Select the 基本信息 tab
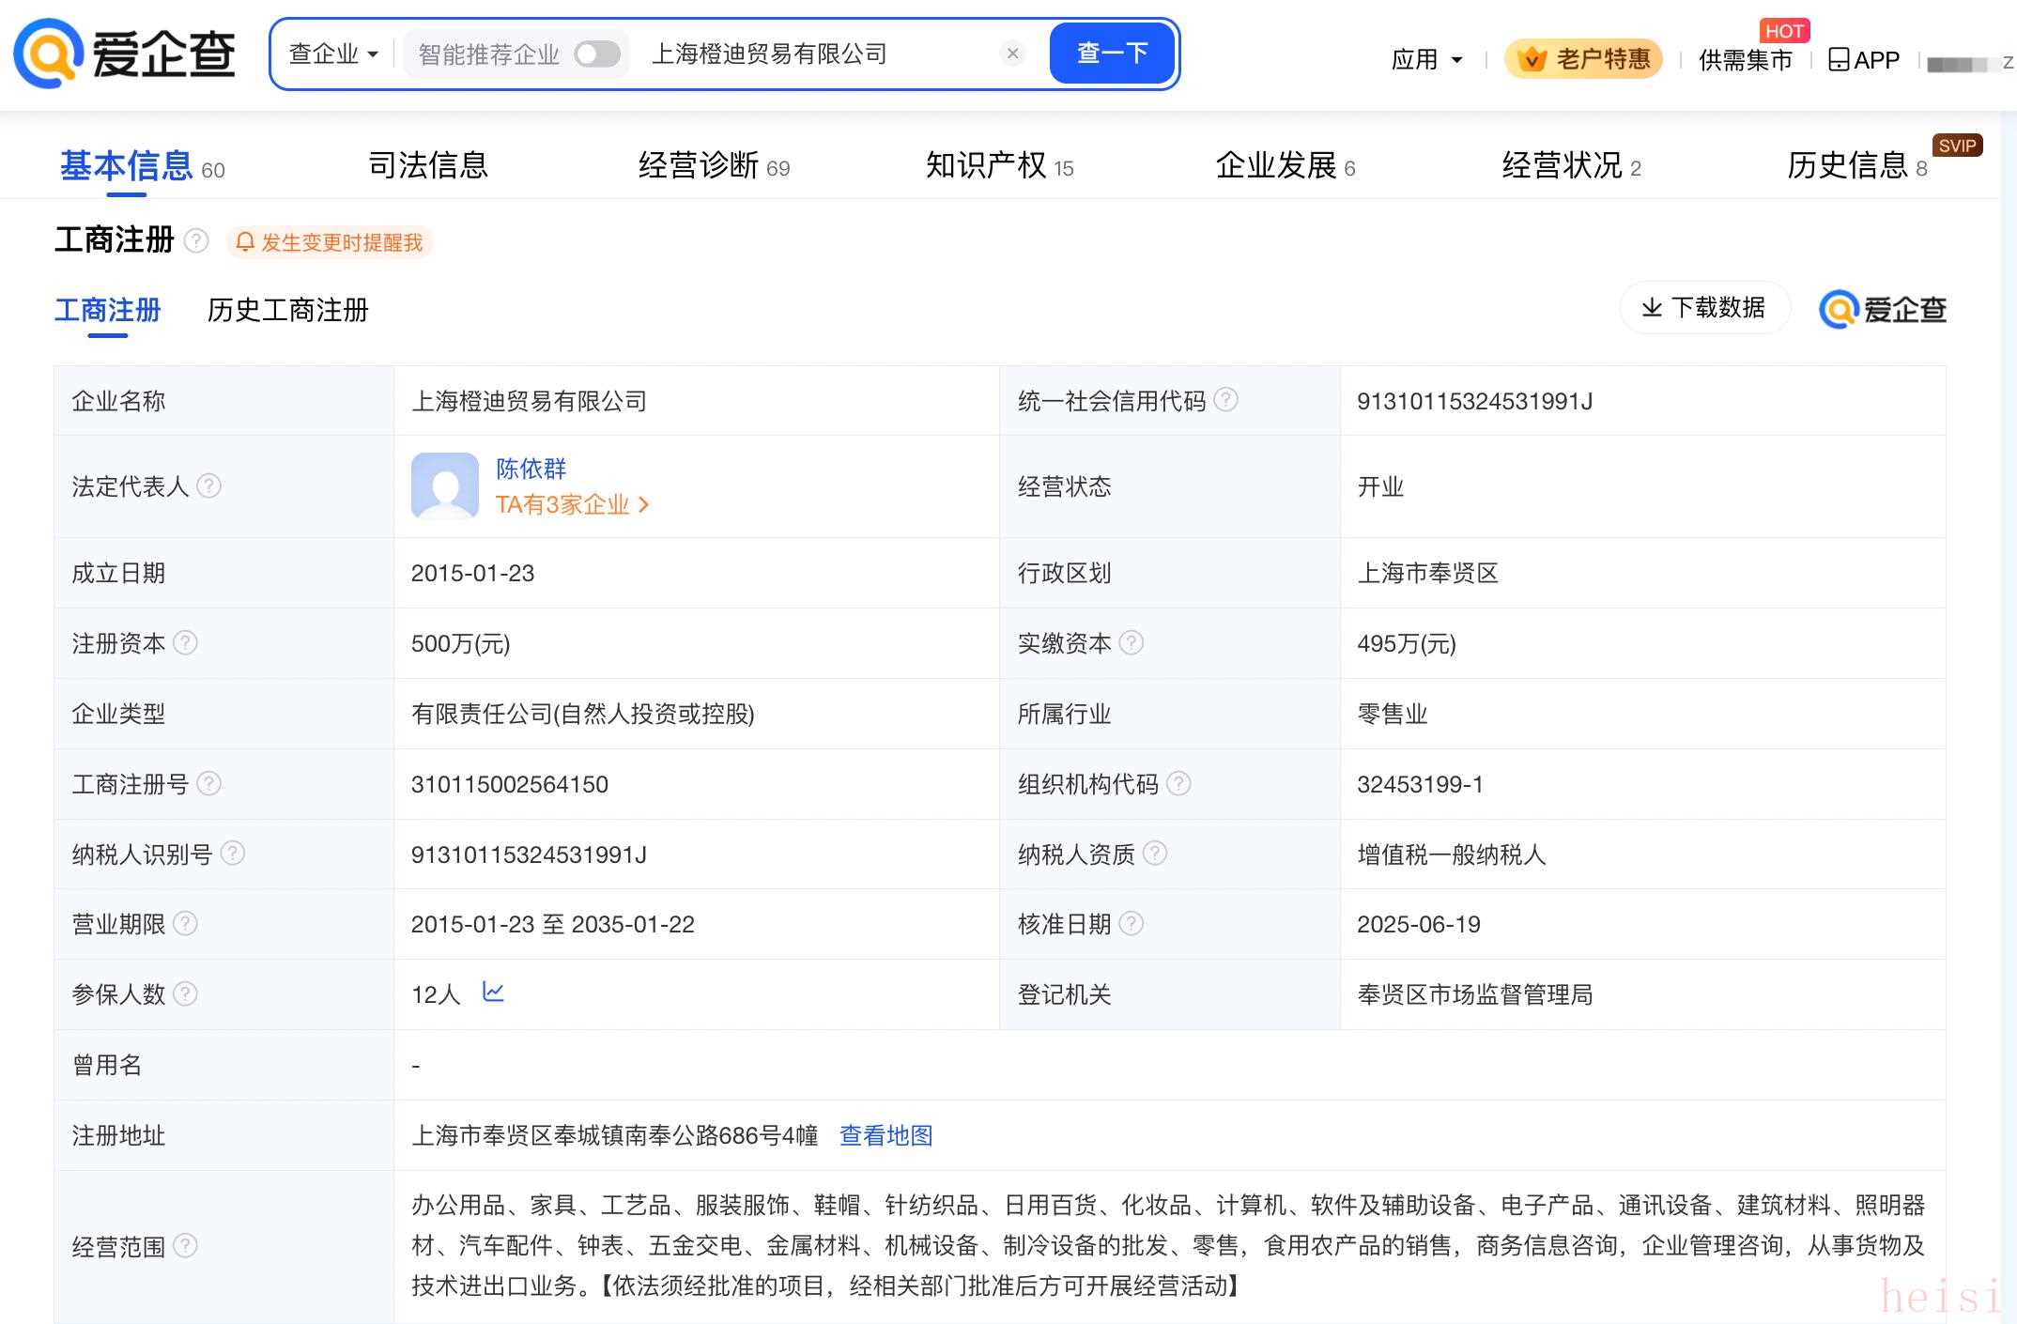 [142, 166]
